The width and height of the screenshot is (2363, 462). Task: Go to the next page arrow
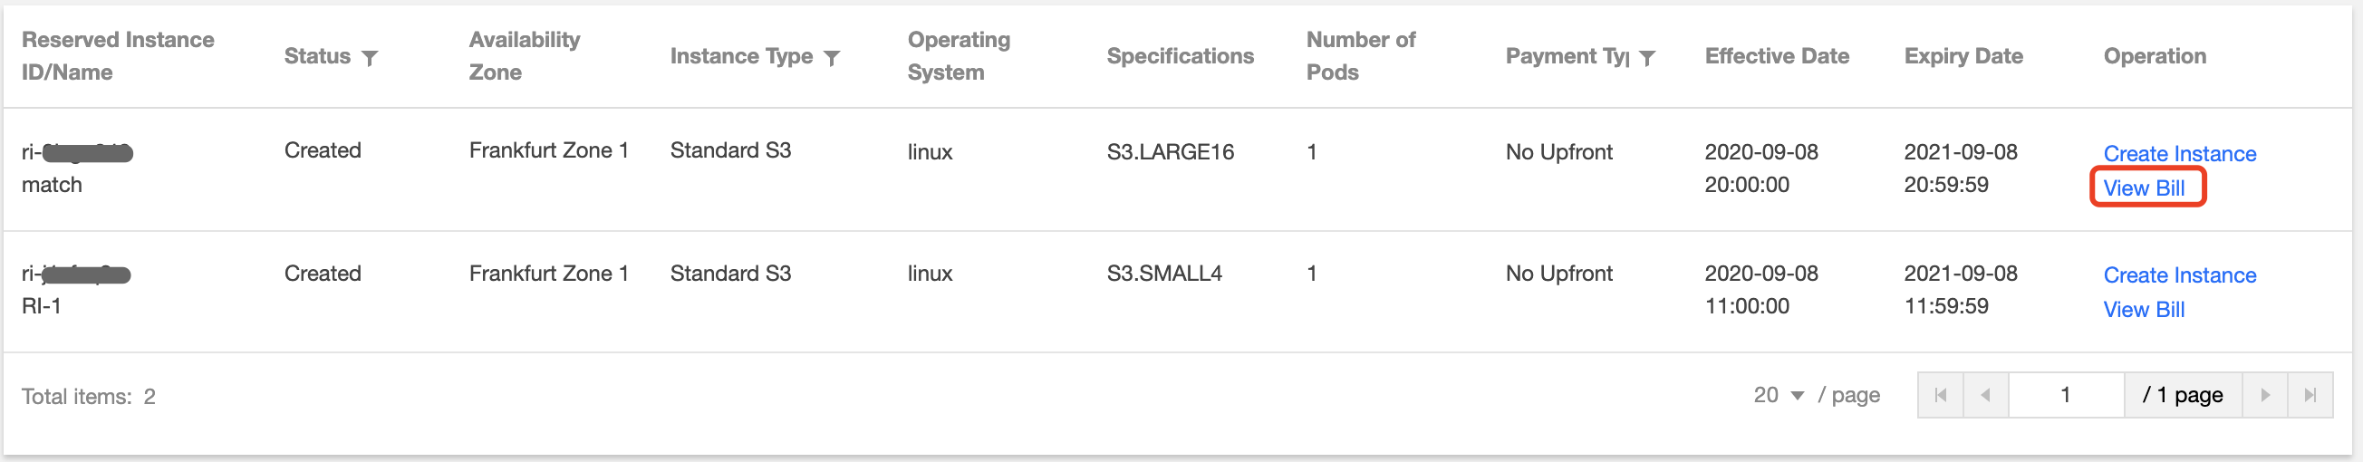coord(2265,395)
